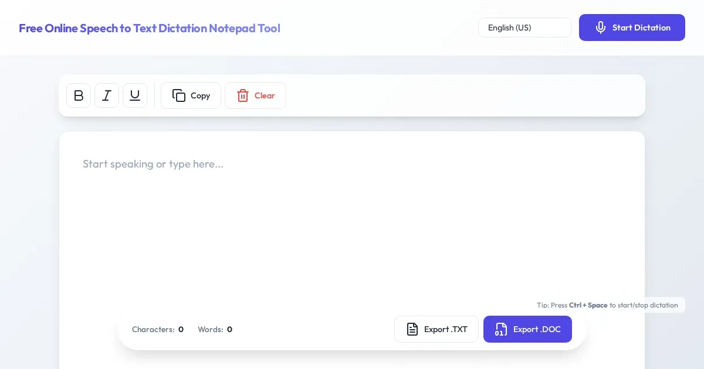Click the Words count indicator
The image size is (704, 369).
(x=215, y=329)
